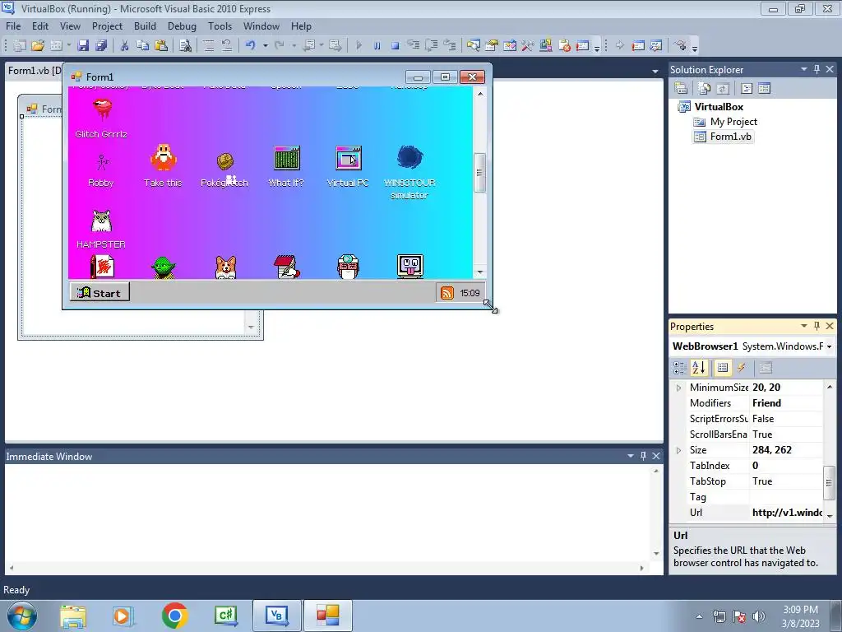
Task: Click the Take this desktop icon
Action: tap(163, 166)
